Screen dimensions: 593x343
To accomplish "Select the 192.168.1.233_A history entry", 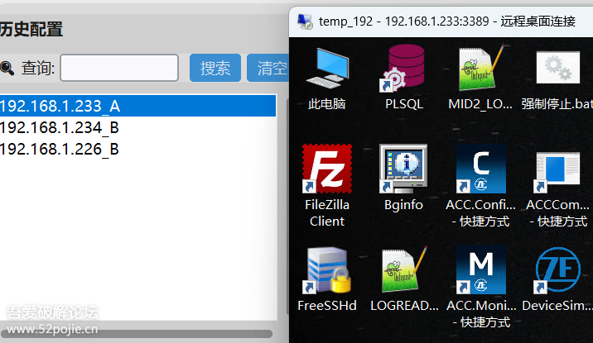I will (x=137, y=106).
